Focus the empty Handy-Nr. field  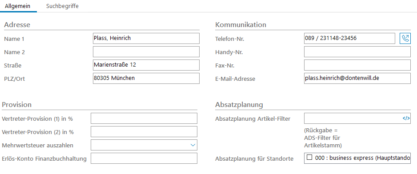pos(357,52)
